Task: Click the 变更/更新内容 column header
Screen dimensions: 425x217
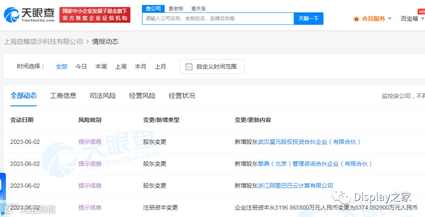Action: (x=252, y=120)
